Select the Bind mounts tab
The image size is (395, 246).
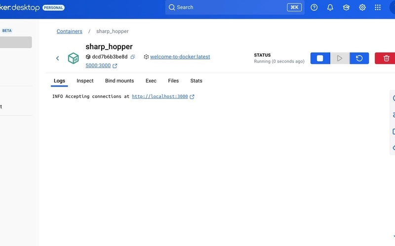119,81
